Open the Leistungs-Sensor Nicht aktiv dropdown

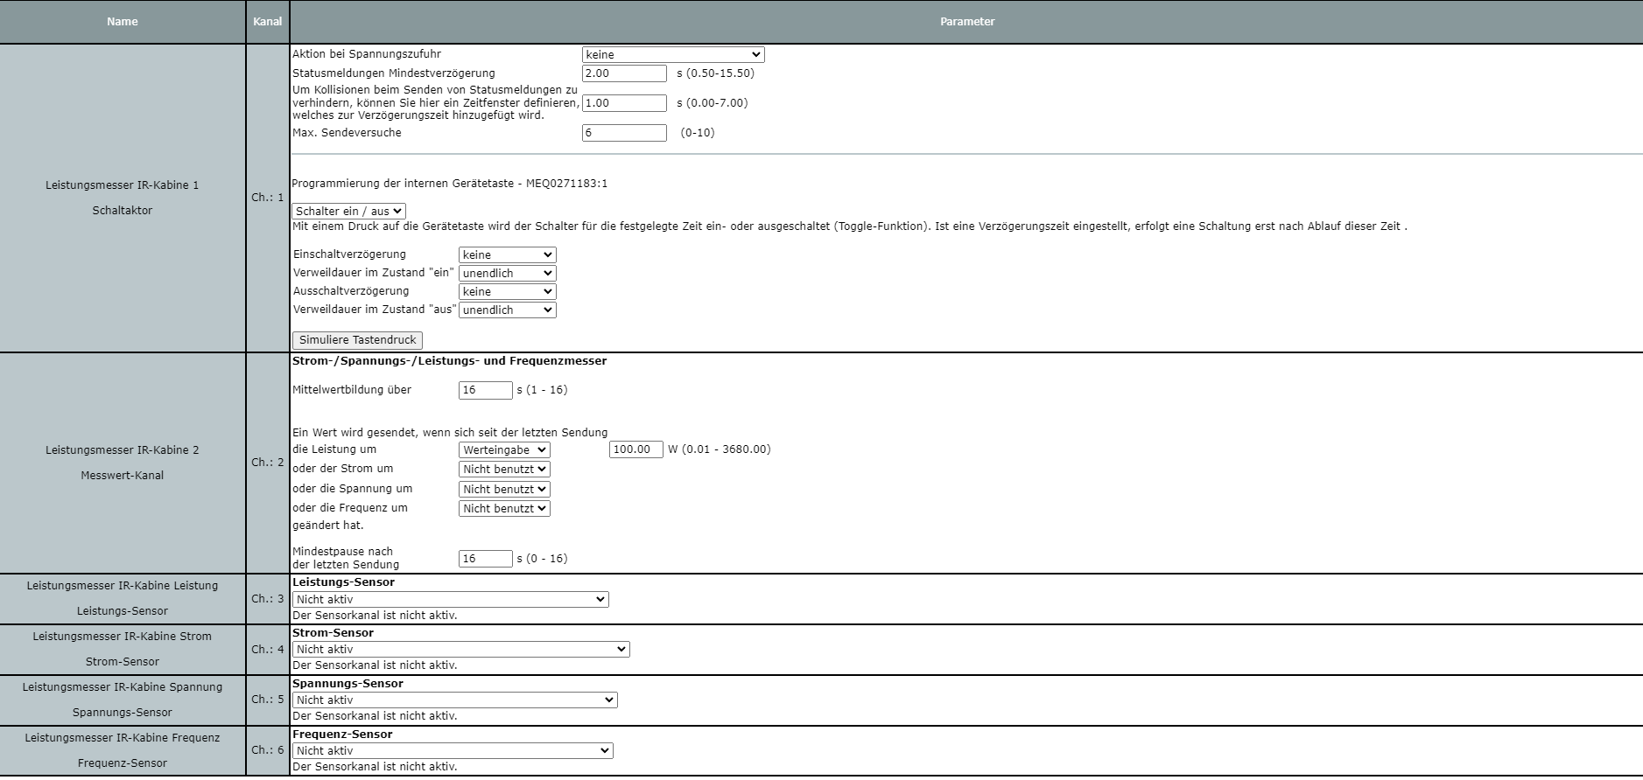tap(451, 600)
